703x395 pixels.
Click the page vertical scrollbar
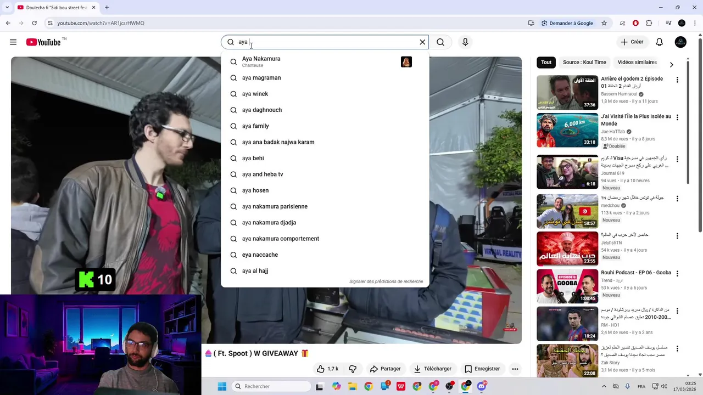pos(700,136)
